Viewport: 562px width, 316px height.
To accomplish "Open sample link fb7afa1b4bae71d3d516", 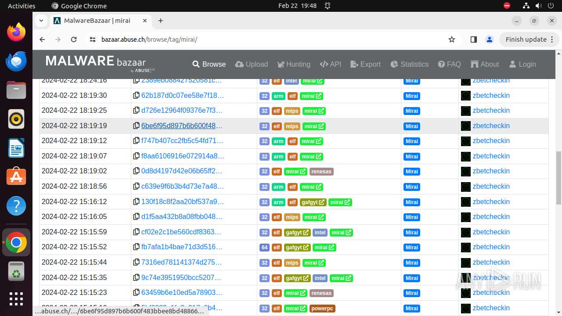I will click(182, 247).
